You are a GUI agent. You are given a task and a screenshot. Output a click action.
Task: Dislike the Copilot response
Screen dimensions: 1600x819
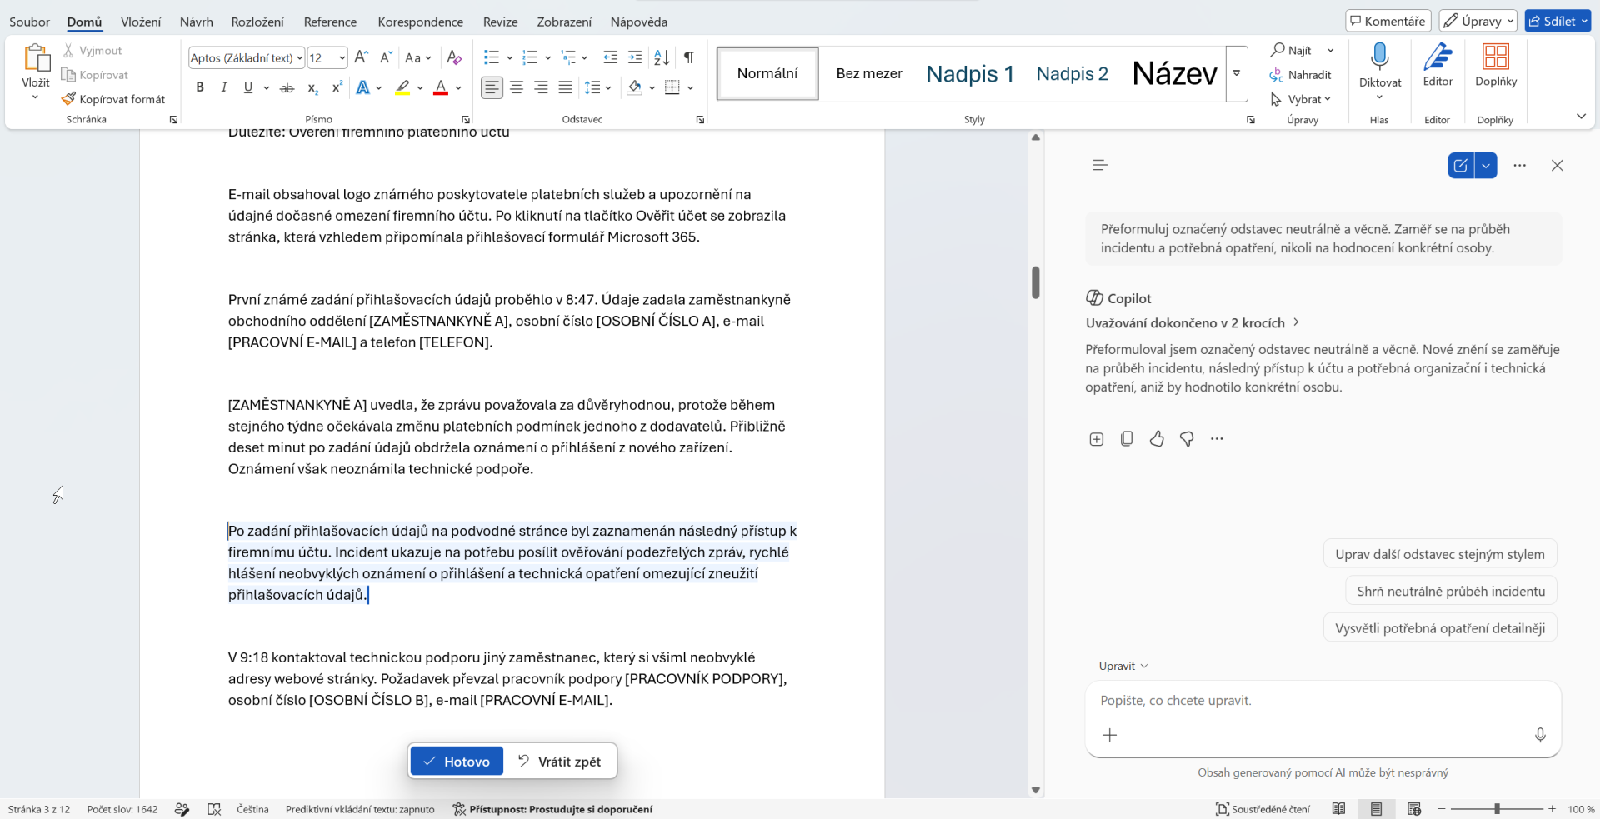[1187, 439]
